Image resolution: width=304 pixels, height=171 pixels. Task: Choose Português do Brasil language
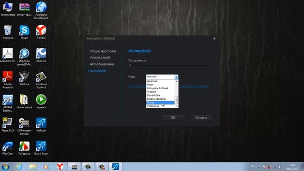pyautogui.click(x=161, y=88)
